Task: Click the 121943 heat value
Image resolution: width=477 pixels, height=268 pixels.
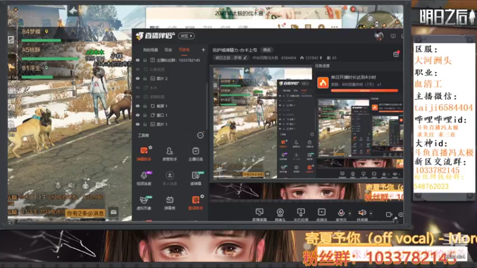Action: 311,58
